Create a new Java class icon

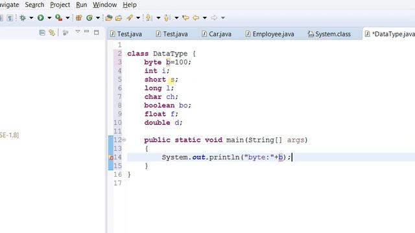click(x=89, y=17)
